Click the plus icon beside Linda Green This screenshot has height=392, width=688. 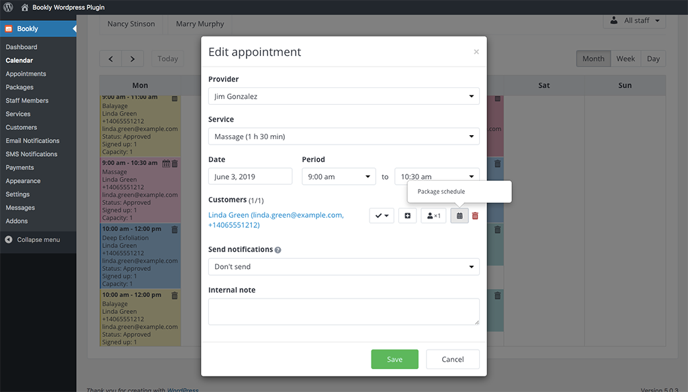click(407, 216)
